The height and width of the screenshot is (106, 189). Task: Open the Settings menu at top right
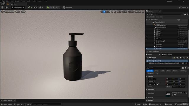(x=183, y=7)
